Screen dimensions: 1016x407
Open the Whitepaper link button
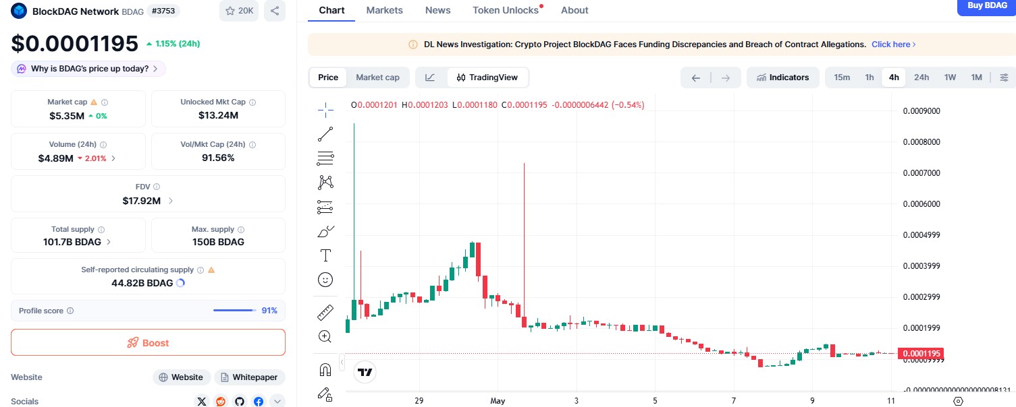[x=250, y=377]
